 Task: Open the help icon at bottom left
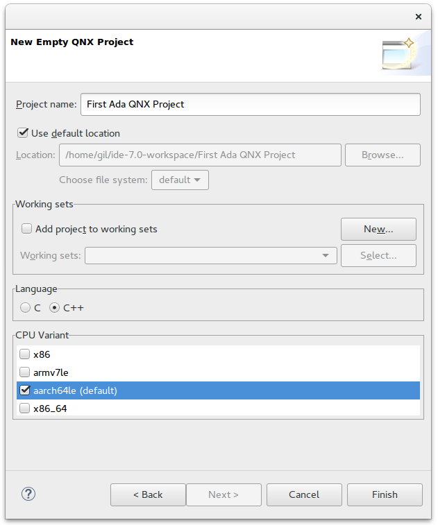point(28,494)
